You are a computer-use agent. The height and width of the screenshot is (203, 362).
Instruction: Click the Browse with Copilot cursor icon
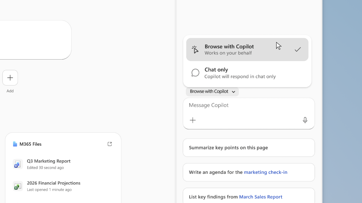pyautogui.click(x=195, y=49)
